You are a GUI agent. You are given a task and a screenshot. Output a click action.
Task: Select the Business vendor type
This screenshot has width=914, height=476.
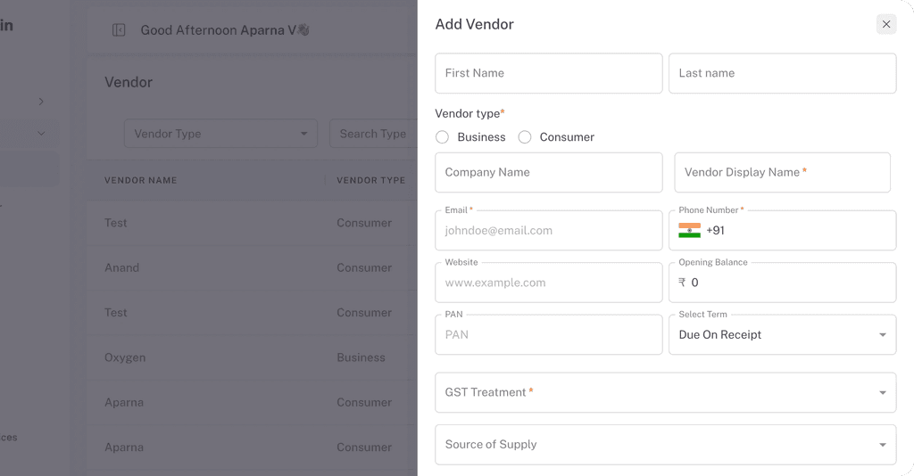443,137
